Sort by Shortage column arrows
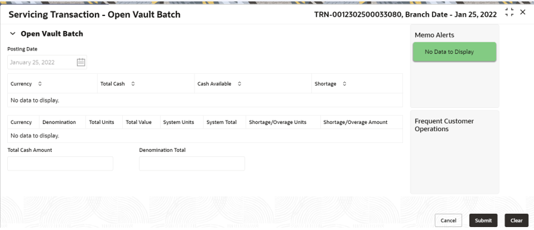The width and height of the screenshot is (534, 230). (x=344, y=83)
